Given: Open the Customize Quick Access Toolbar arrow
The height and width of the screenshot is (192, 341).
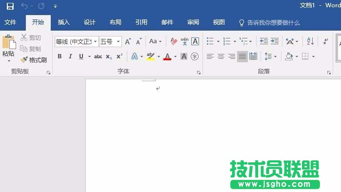Looking at the screenshot, I should click(x=55, y=6).
